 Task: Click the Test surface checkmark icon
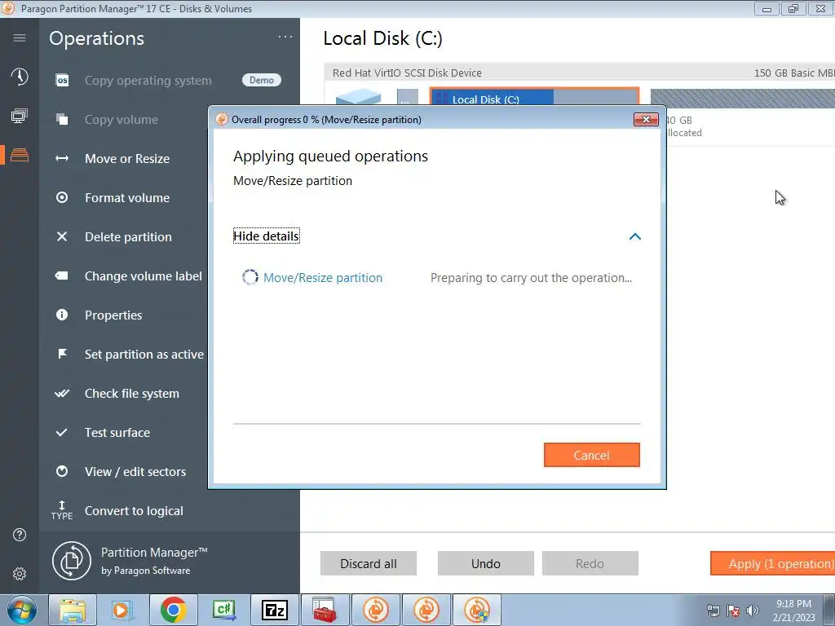62,432
